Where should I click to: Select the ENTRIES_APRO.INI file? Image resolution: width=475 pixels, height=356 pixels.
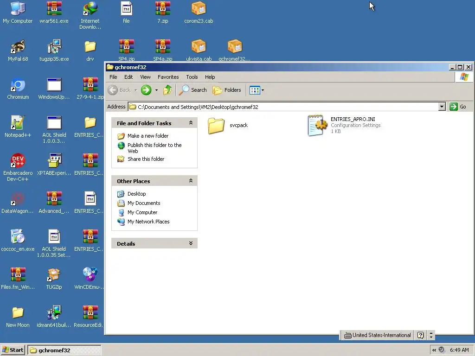coord(344,125)
